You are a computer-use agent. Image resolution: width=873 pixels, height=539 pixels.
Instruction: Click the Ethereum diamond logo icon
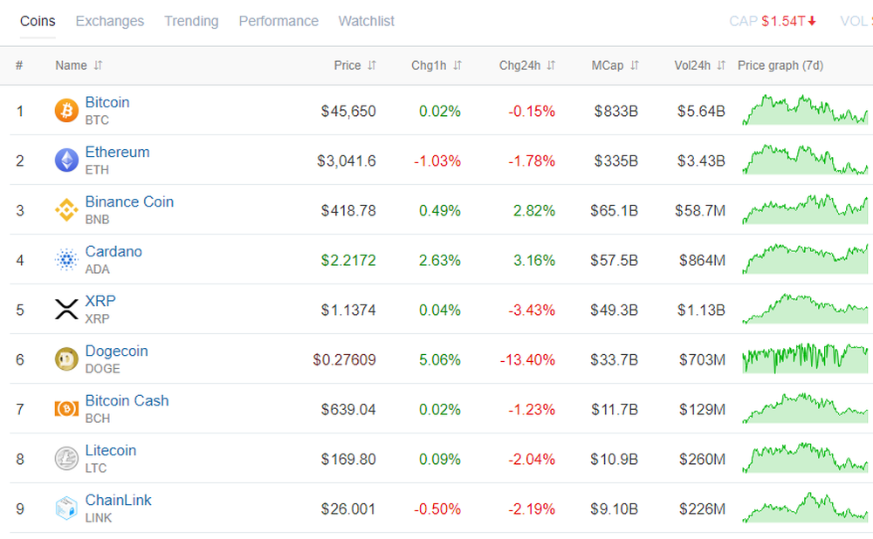coord(66,160)
